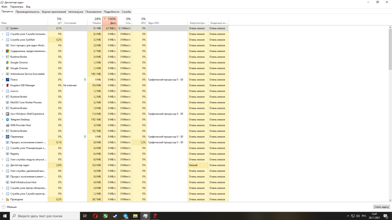
Task: Click the Registry process icon
Action: click(x=8, y=154)
